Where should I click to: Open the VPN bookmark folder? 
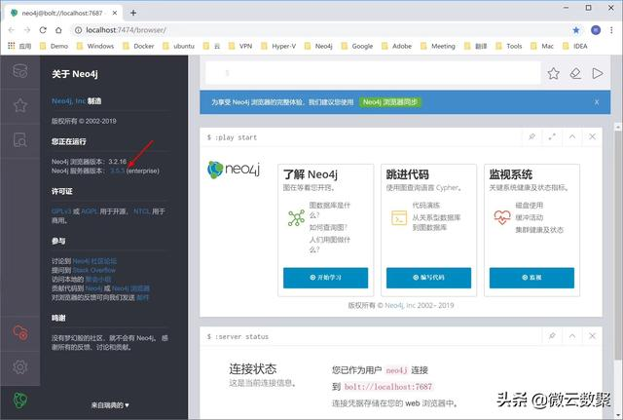[240, 46]
